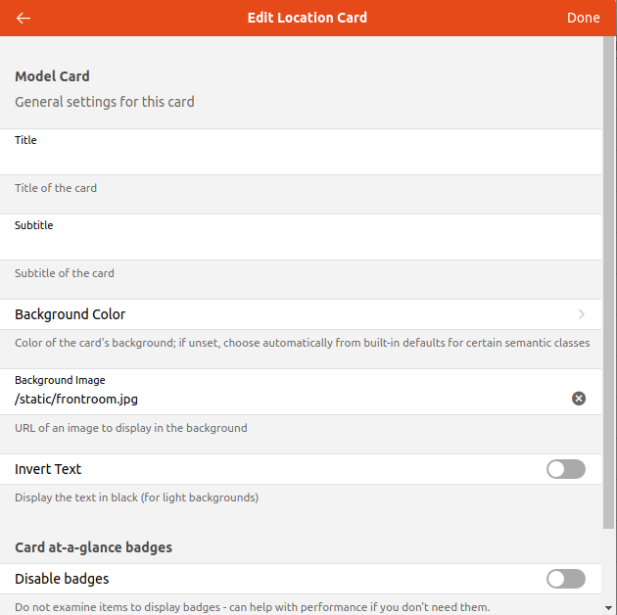Click the 'Title of the card' hint
Image resolution: width=617 pixels, height=615 pixels.
tap(56, 188)
